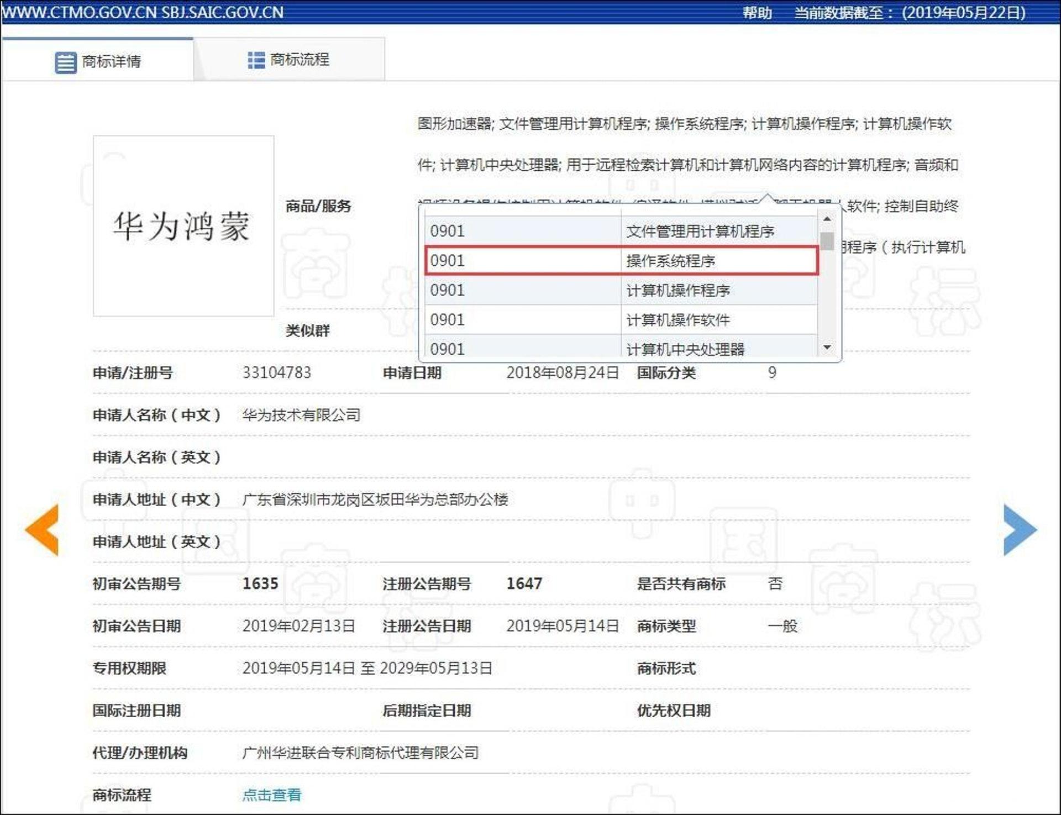This screenshot has height=815, width=1061.
Task: Click international class value 9
Action: click(x=772, y=372)
